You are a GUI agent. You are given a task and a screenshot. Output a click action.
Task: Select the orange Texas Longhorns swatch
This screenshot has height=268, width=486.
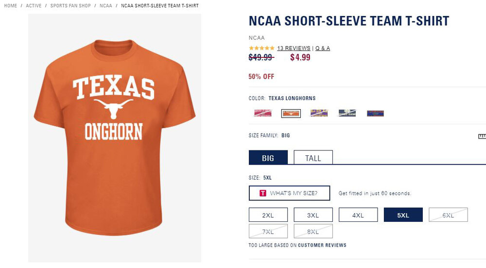291,113
